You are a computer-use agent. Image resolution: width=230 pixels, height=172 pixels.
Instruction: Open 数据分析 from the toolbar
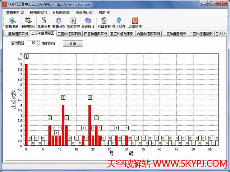tap(59, 23)
